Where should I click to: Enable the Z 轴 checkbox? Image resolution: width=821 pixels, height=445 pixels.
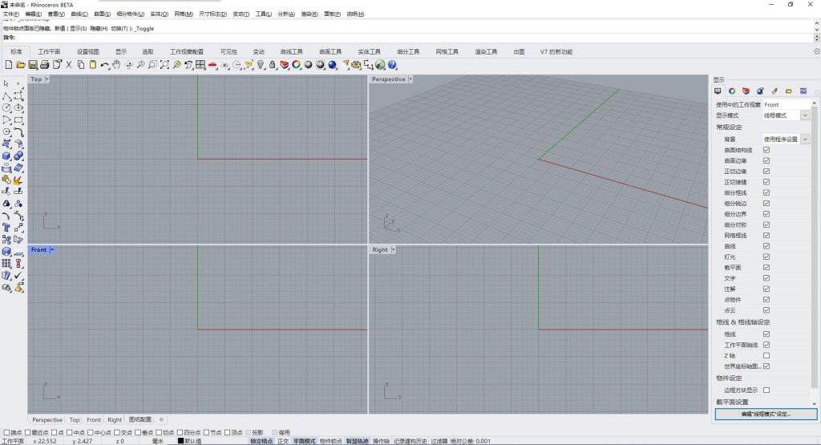tap(766, 355)
